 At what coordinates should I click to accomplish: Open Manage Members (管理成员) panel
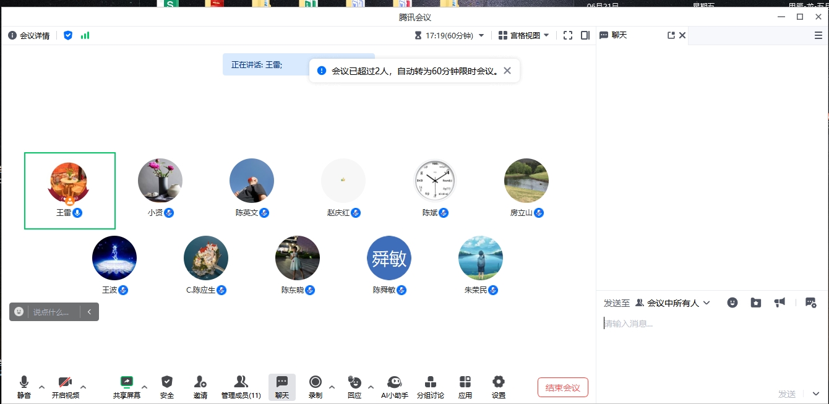pyautogui.click(x=241, y=382)
